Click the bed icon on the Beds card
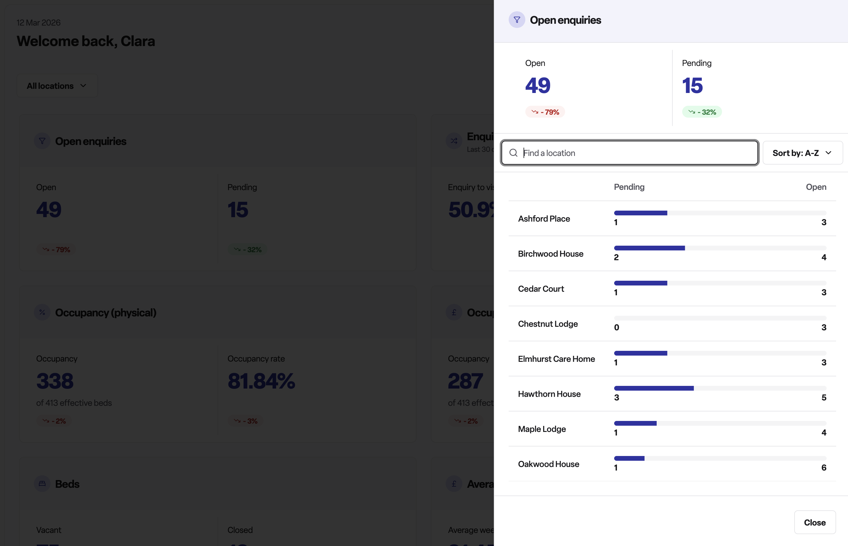Viewport: 848px width, 546px height. point(42,484)
